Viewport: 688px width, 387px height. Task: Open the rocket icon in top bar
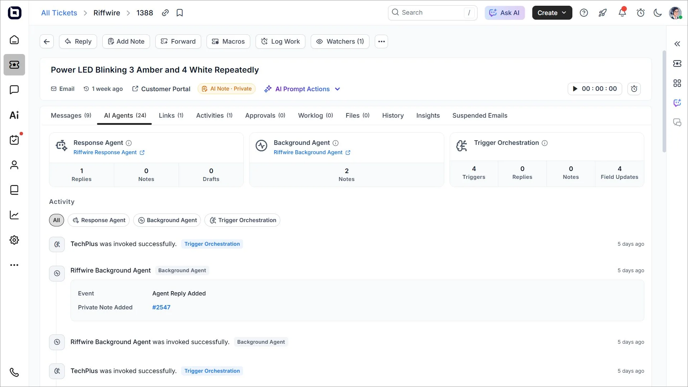coord(603,13)
